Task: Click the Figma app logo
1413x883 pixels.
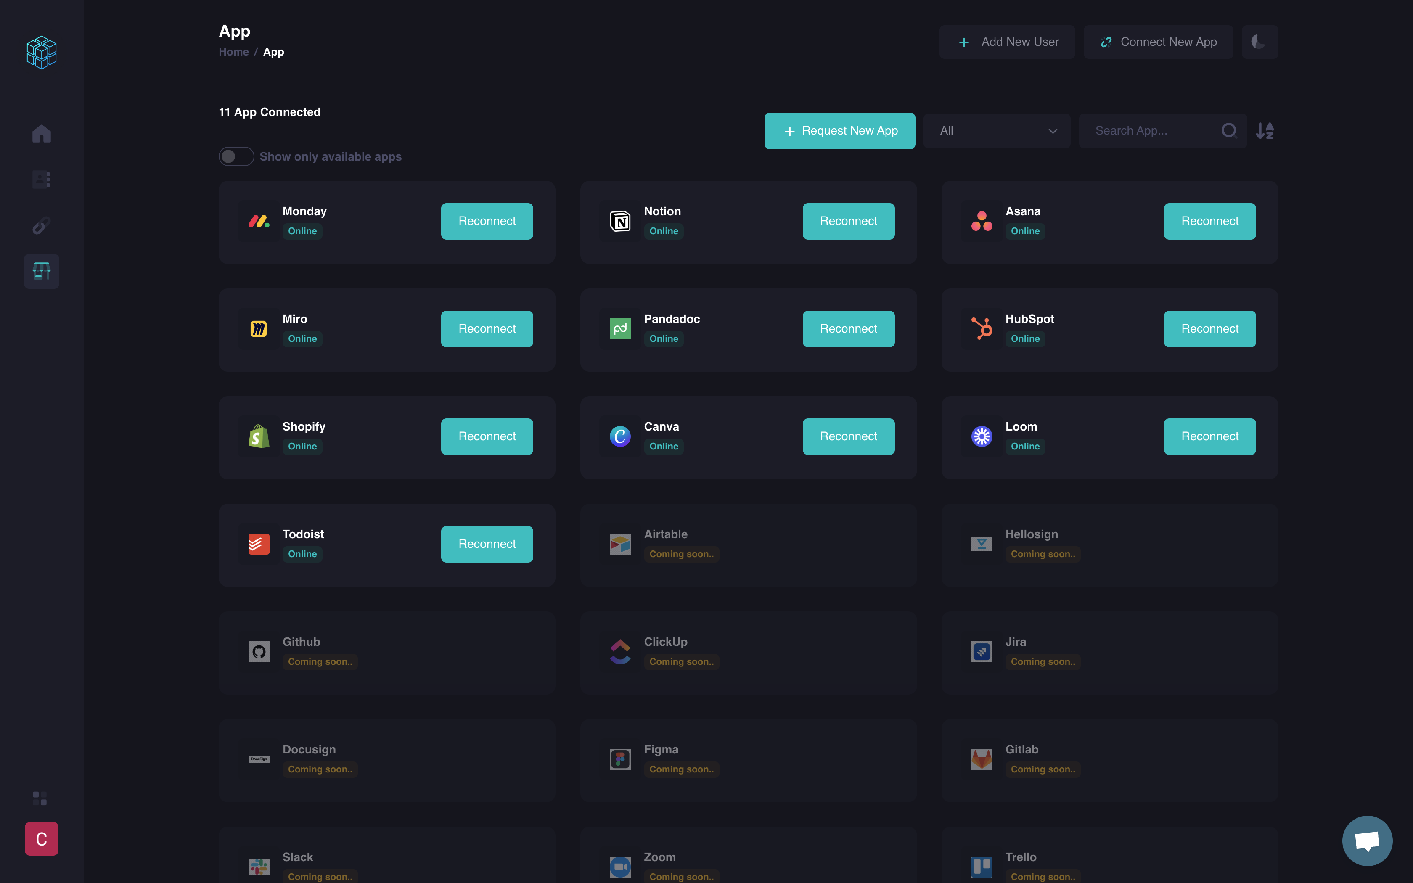Action: (620, 759)
